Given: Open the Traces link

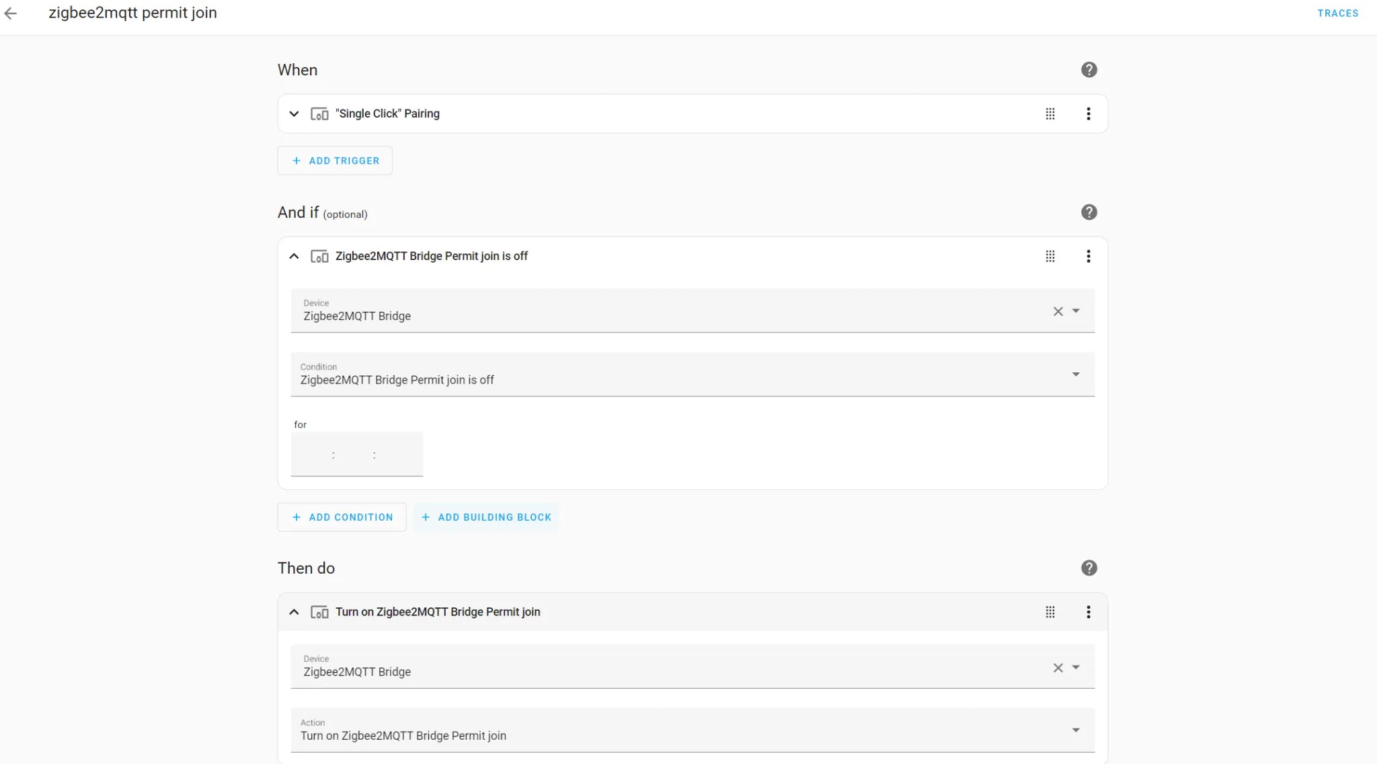Looking at the screenshot, I should click(1337, 13).
